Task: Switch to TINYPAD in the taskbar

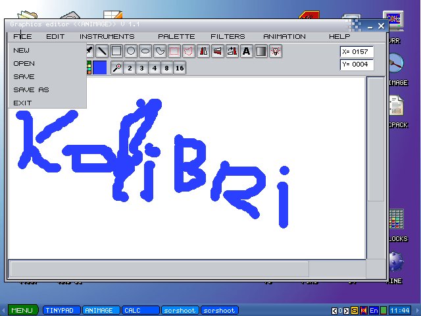Action: pyautogui.click(x=62, y=310)
